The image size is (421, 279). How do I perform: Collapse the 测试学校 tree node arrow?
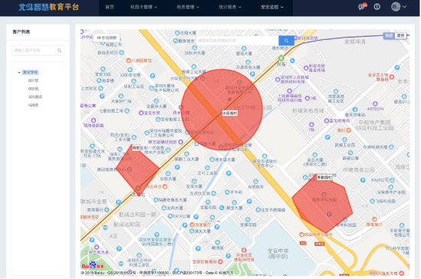point(19,72)
